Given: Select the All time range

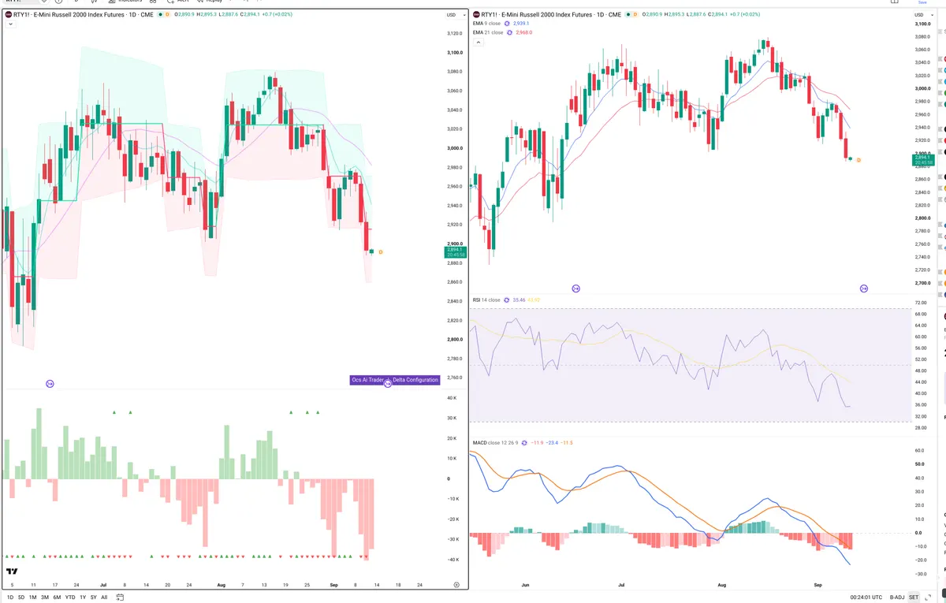Looking at the screenshot, I should click(104, 597).
